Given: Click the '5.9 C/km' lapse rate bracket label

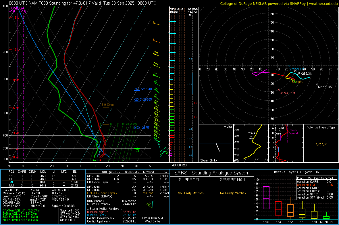Looking at the screenshot, I should [107, 105].
